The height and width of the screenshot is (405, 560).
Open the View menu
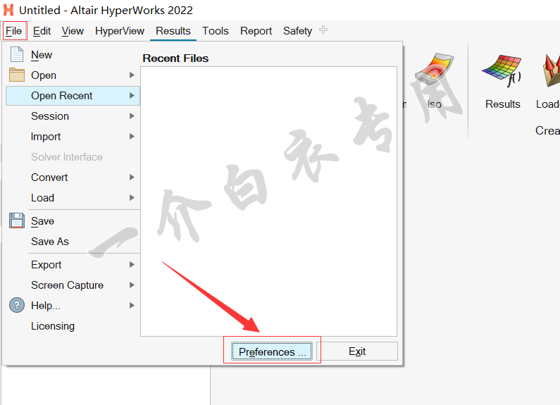point(73,31)
